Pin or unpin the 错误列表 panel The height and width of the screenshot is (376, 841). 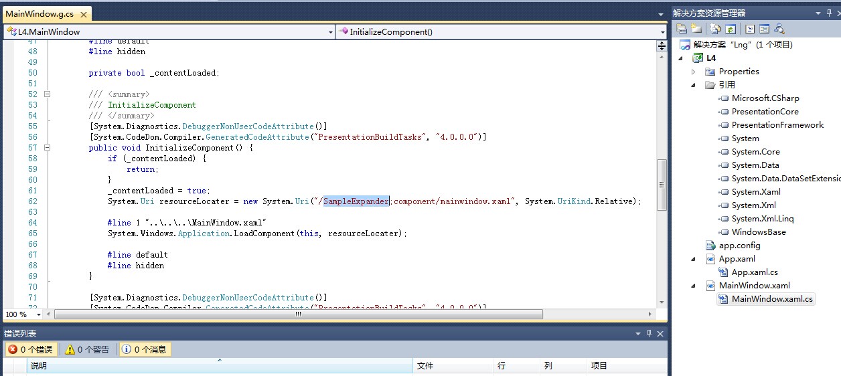[x=649, y=333]
